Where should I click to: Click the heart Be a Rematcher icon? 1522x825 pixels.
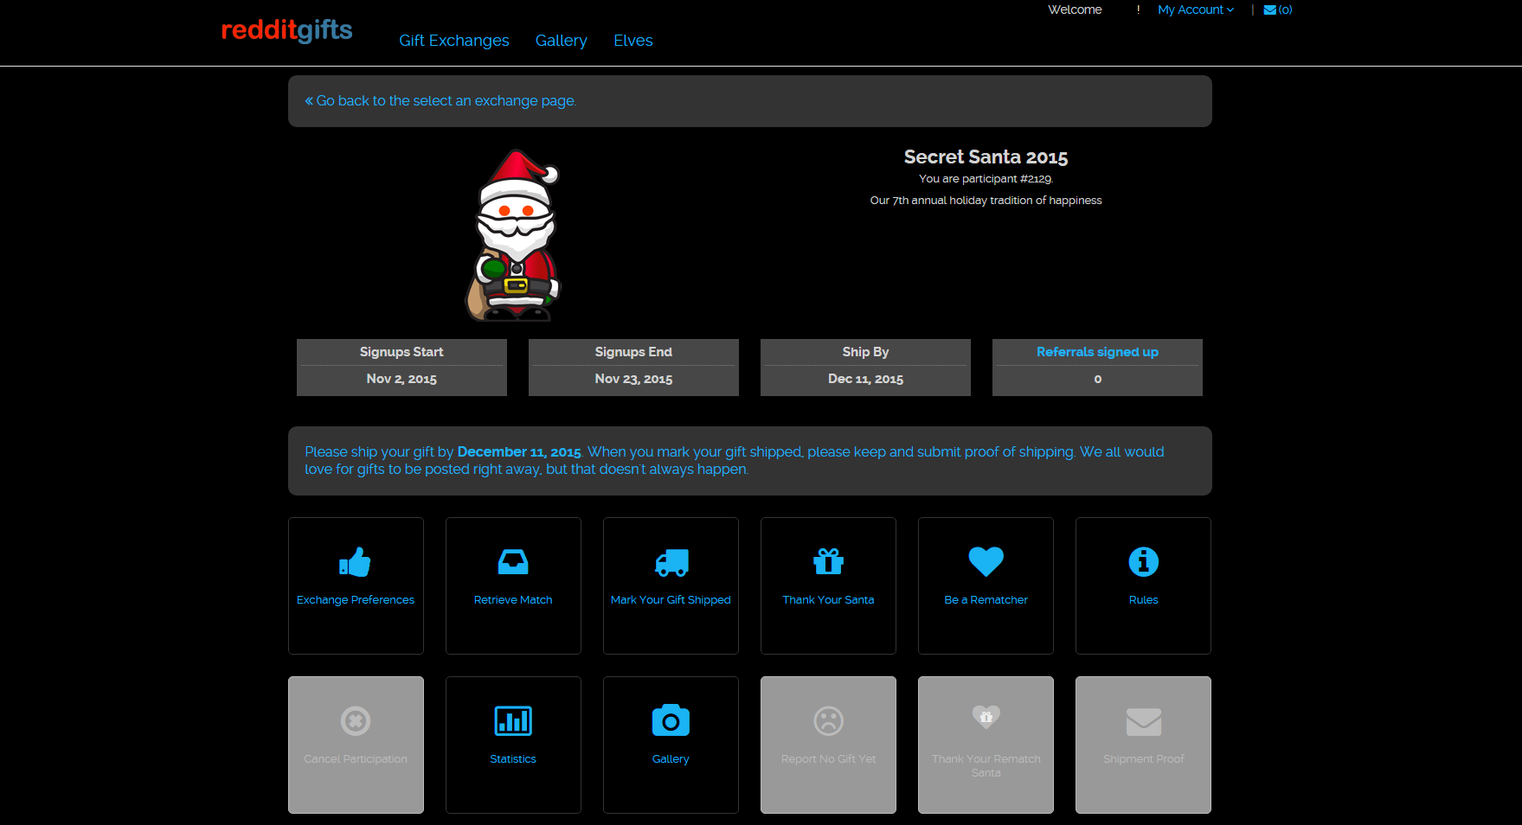coord(986,562)
